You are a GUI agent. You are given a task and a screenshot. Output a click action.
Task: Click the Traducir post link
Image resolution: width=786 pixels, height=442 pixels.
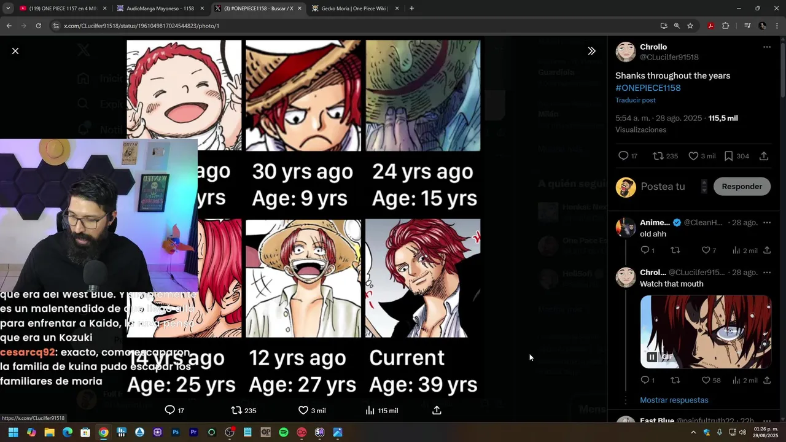pos(636,100)
